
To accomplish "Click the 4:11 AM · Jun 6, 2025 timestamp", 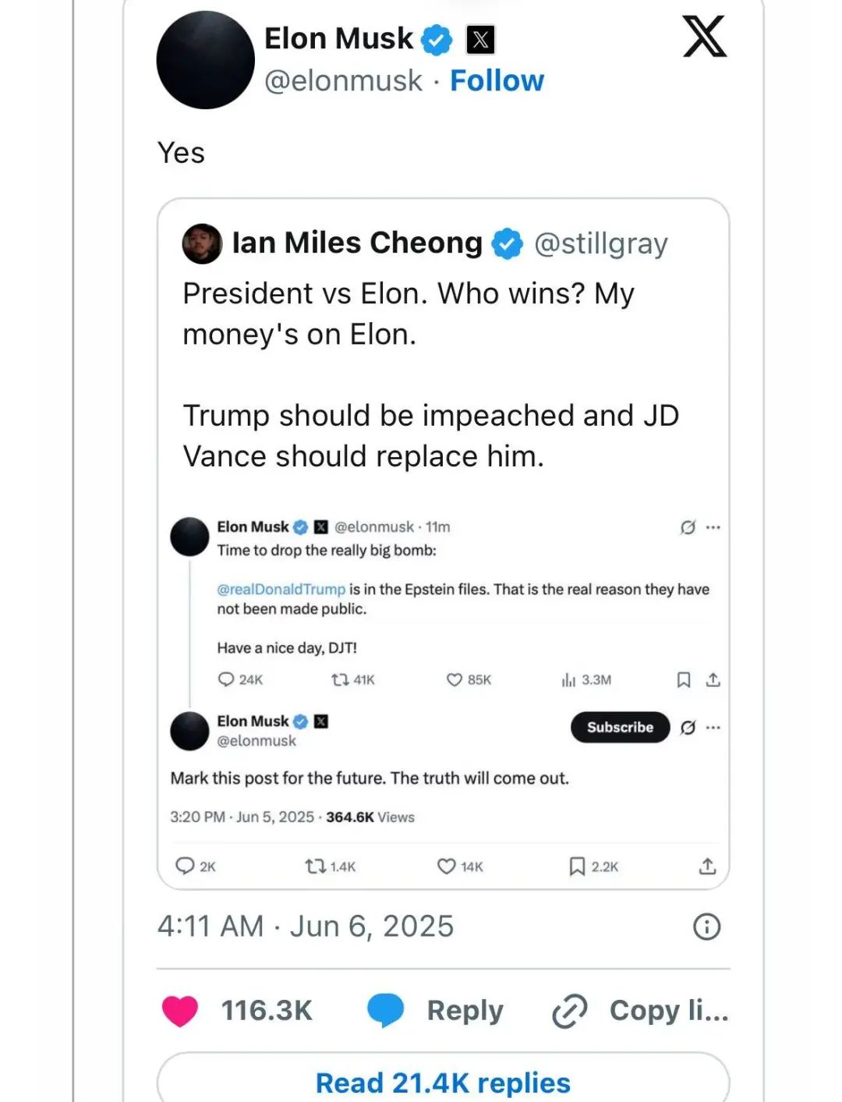I will click(x=306, y=927).
